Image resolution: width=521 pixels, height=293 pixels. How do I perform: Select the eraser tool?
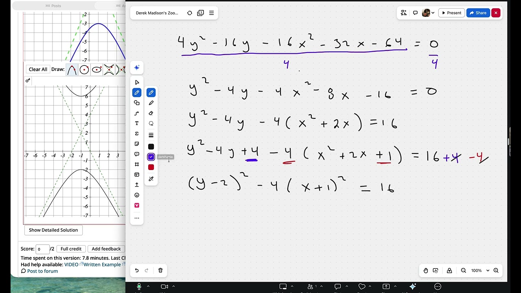151,113
